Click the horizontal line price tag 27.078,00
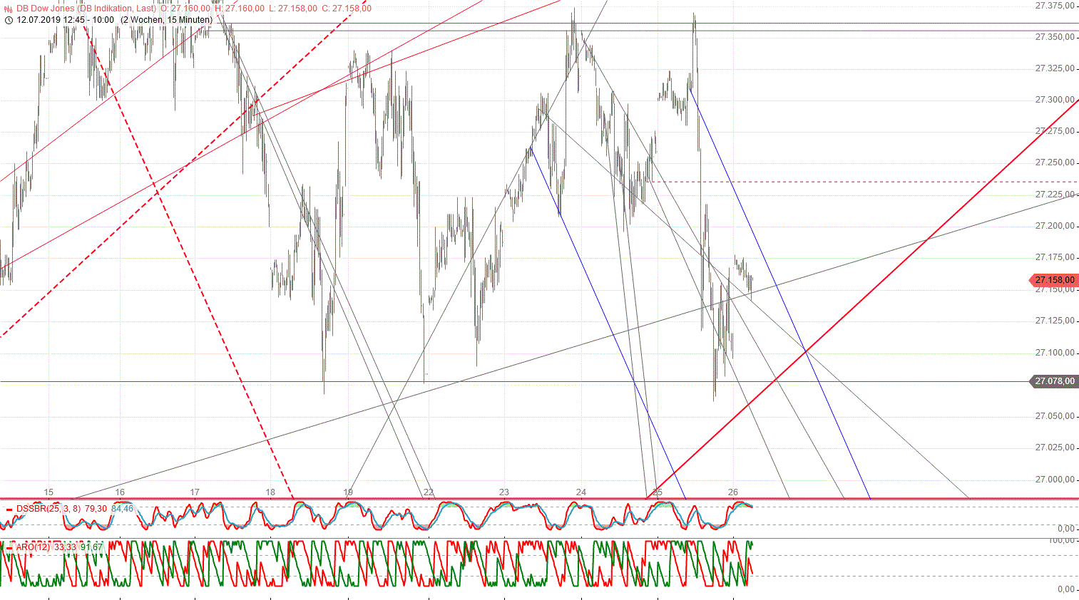 click(1054, 381)
